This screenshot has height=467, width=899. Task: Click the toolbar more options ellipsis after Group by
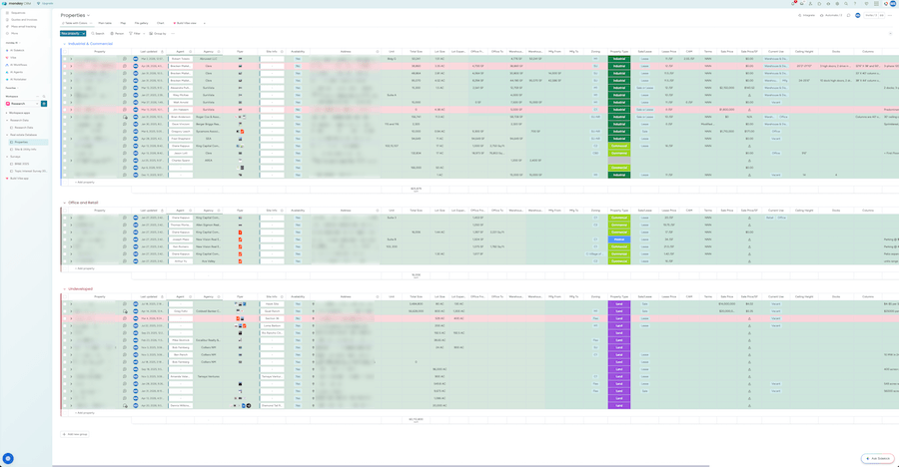click(173, 34)
